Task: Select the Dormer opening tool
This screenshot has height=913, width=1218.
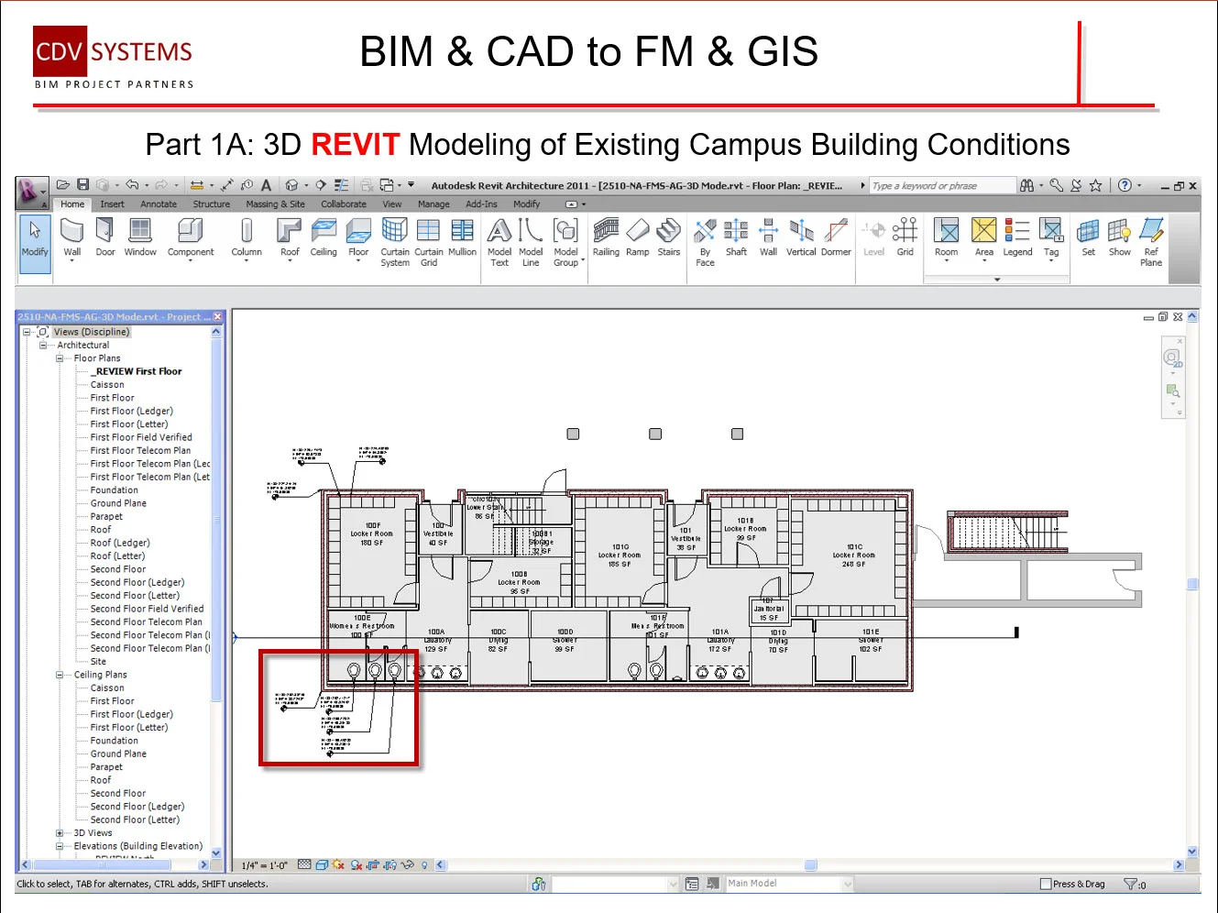Action: (x=836, y=236)
